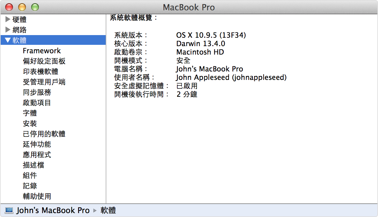Click 軟體 in the bottom path bar

(108, 210)
